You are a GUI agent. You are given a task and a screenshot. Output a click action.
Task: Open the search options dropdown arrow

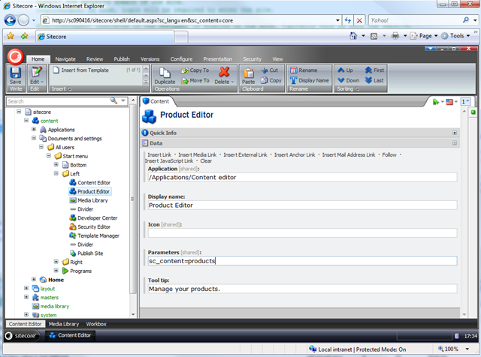tap(123, 100)
